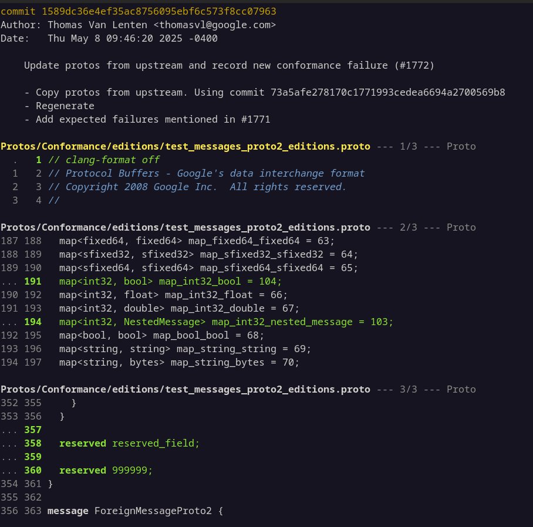Click the file path header marked 3/3
The width and height of the screenshot is (533, 527).
[185, 389]
